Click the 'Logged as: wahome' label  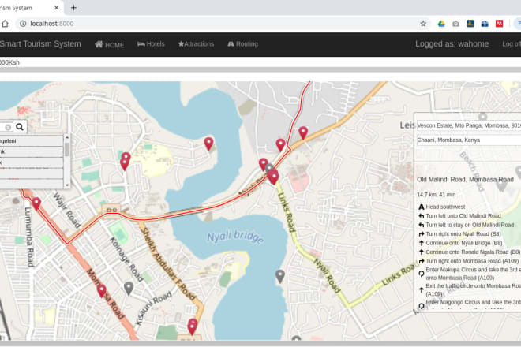[452, 44]
